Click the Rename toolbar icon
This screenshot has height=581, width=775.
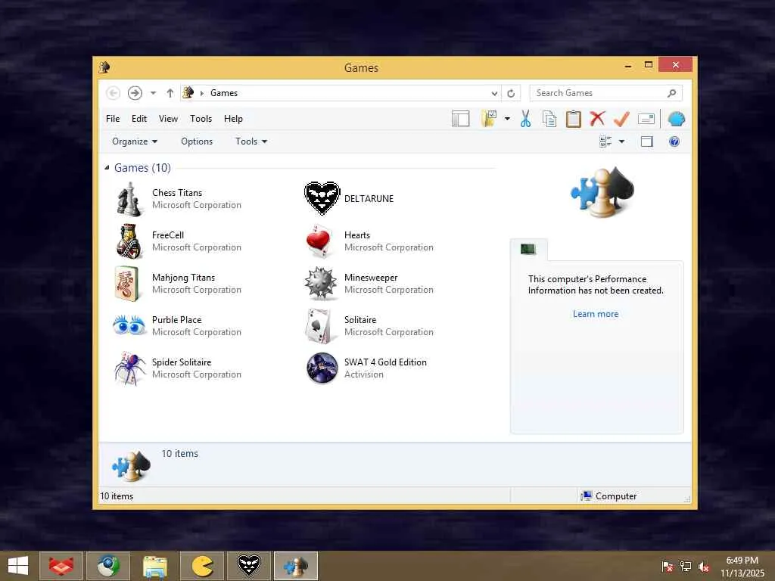(646, 119)
